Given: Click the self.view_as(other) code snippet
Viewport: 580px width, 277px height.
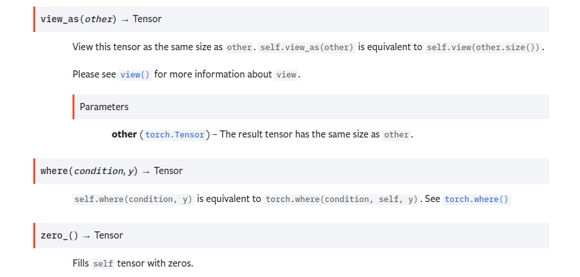Looking at the screenshot, I should click(307, 48).
